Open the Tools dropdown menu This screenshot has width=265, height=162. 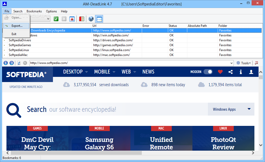tap(244, 63)
